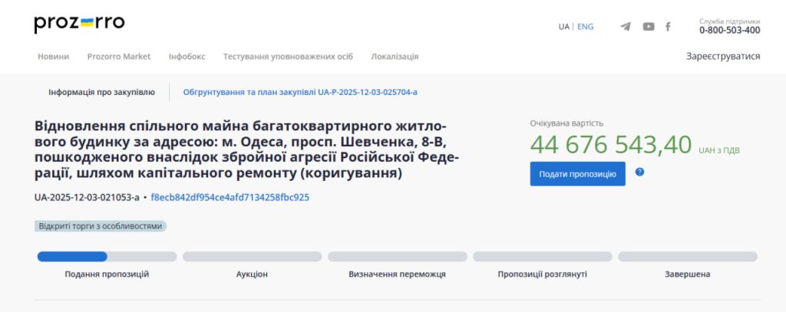Open the Facebook page icon
This screenshot has width=786, height=312.
(x=668, y=27)
